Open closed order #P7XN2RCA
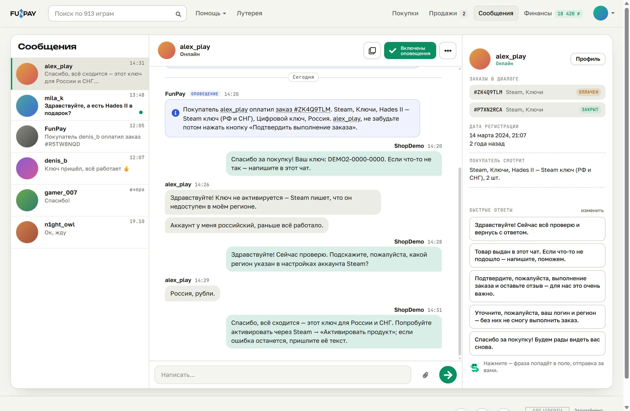 537,110
